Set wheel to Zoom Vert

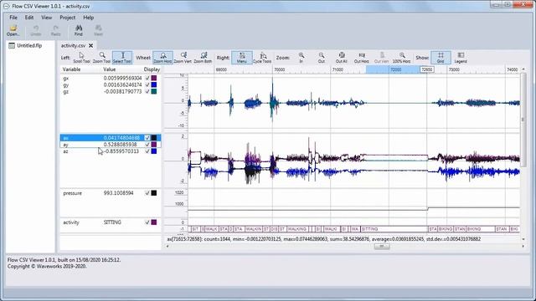point(183,58)
